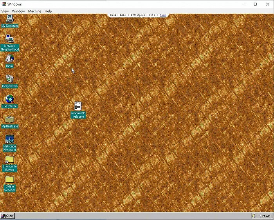Click the CPU Speed status text

(143, 15)
